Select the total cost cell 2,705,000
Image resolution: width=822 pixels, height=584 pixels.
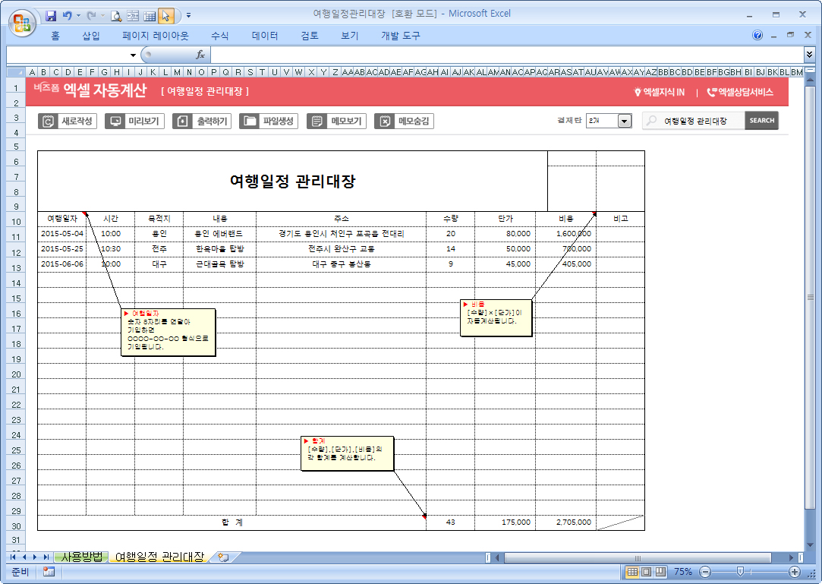pos(565,522)
